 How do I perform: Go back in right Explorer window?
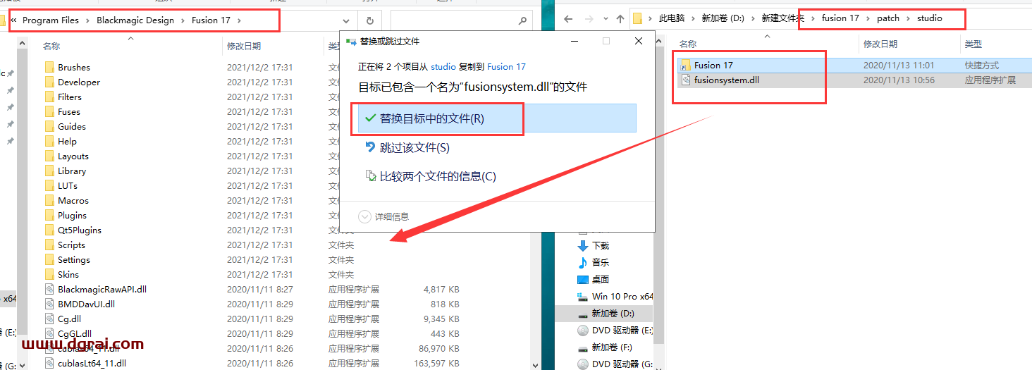pos(568,18)
